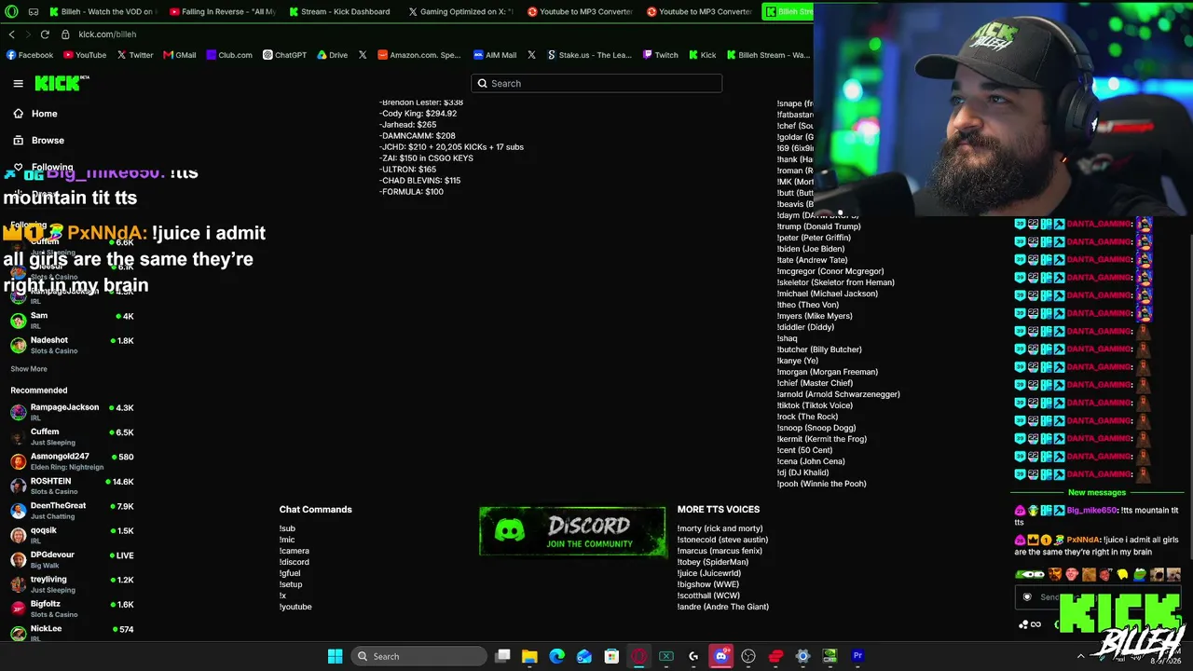Click the Discord Join the Community banner
Screen dimensions: 1193x671
click(573, 531)
